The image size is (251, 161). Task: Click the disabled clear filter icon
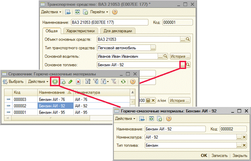(x=114, y=82)
